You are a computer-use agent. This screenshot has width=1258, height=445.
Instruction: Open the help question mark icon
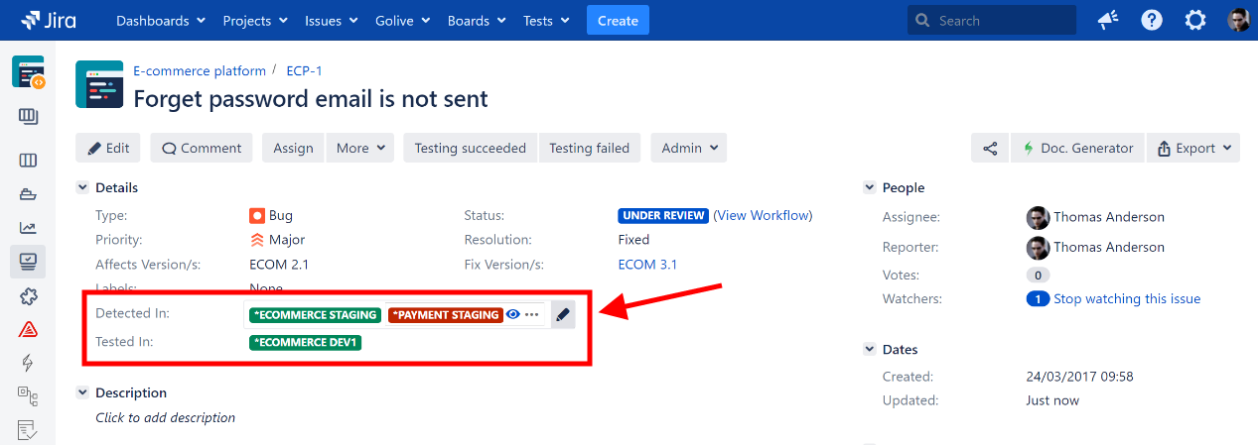coord(1151,21)
